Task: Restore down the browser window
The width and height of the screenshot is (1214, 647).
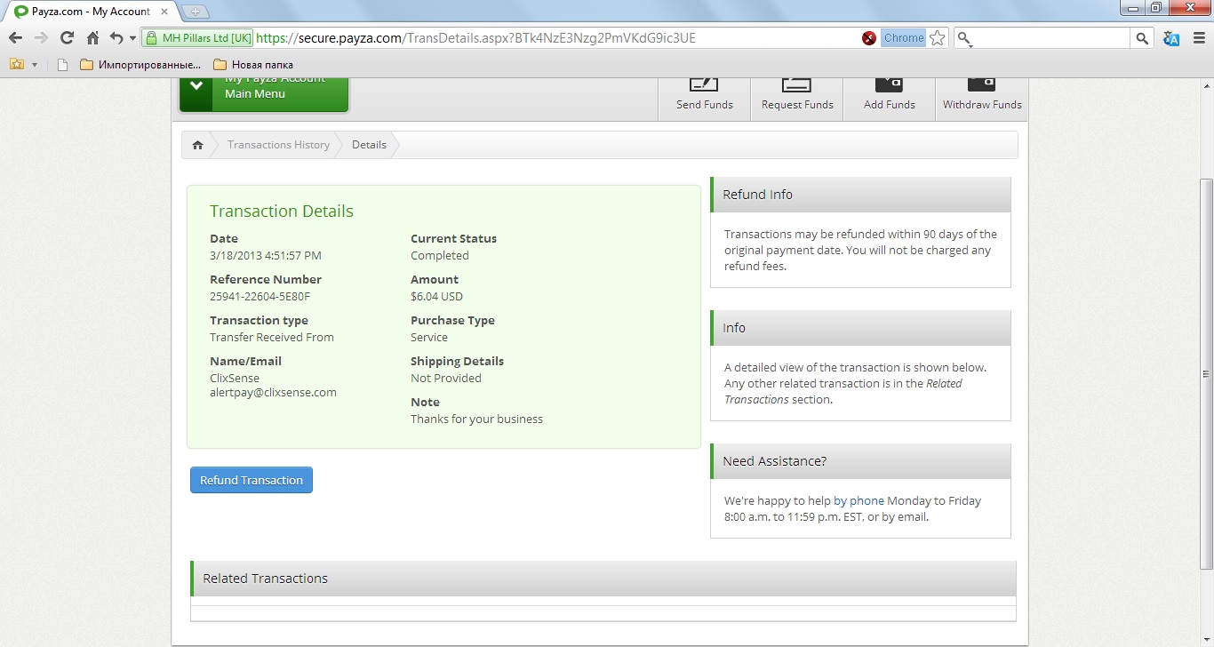Action: tap(1155, 7)
